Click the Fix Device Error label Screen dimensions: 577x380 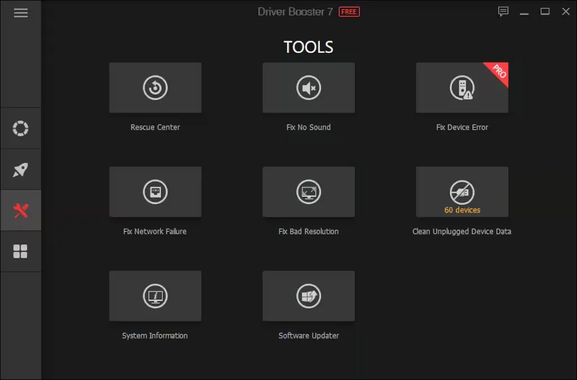pyautogui.click(x=462, y=127)
